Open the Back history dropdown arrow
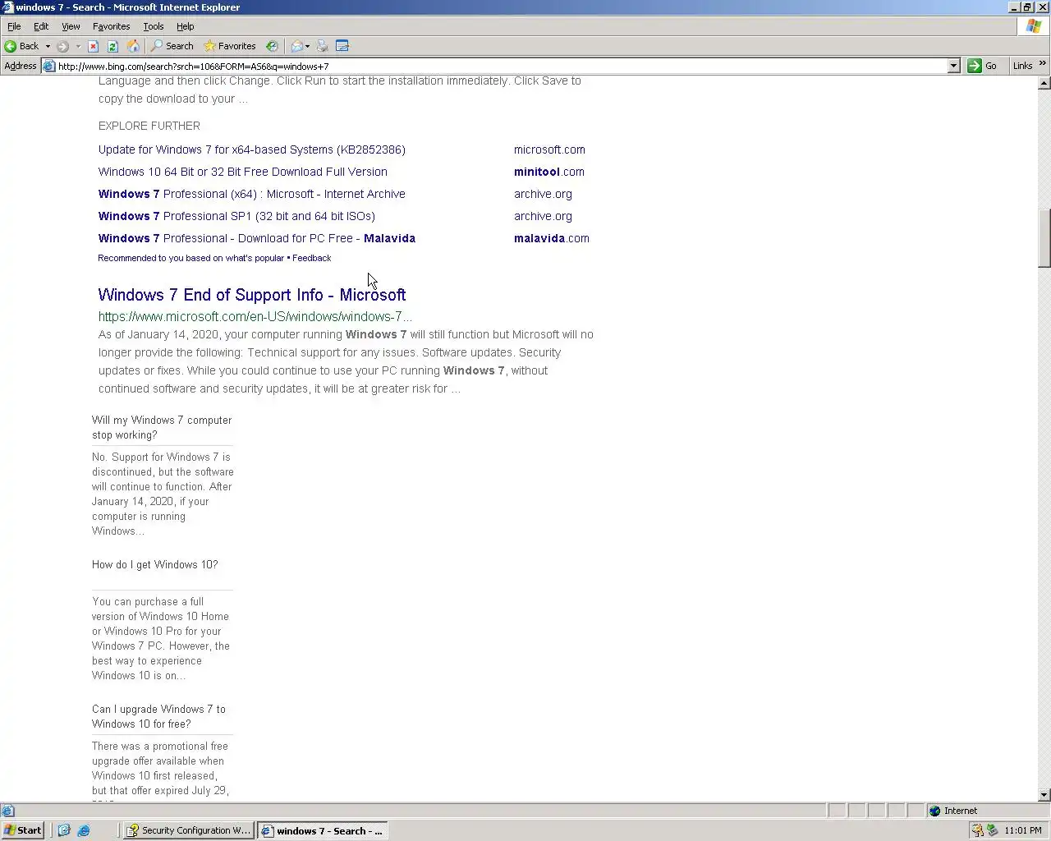The height and width of the screenshot is (841, 1051). point(48,46)
